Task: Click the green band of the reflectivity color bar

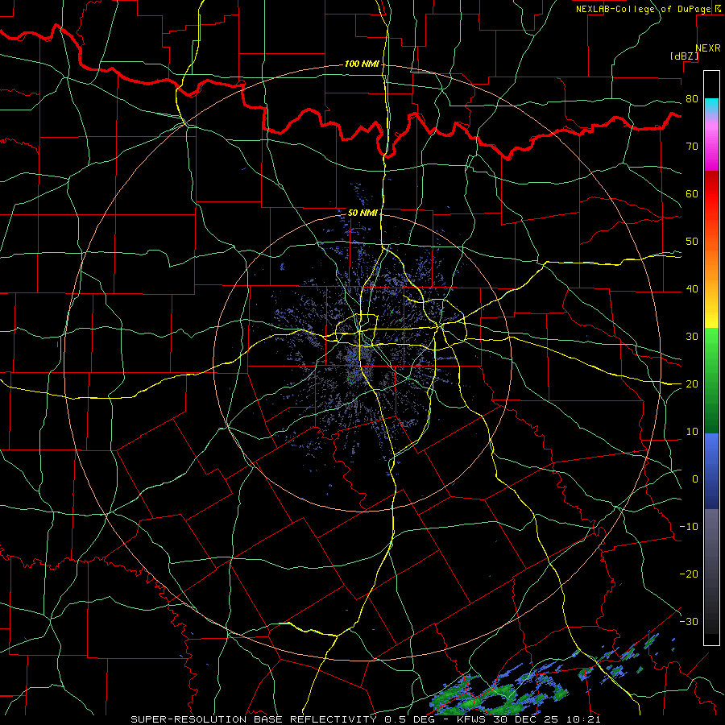Action: coord(711,380)
